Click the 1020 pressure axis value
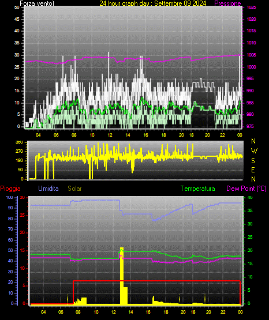The image size is (269, 320). (251, 19)
